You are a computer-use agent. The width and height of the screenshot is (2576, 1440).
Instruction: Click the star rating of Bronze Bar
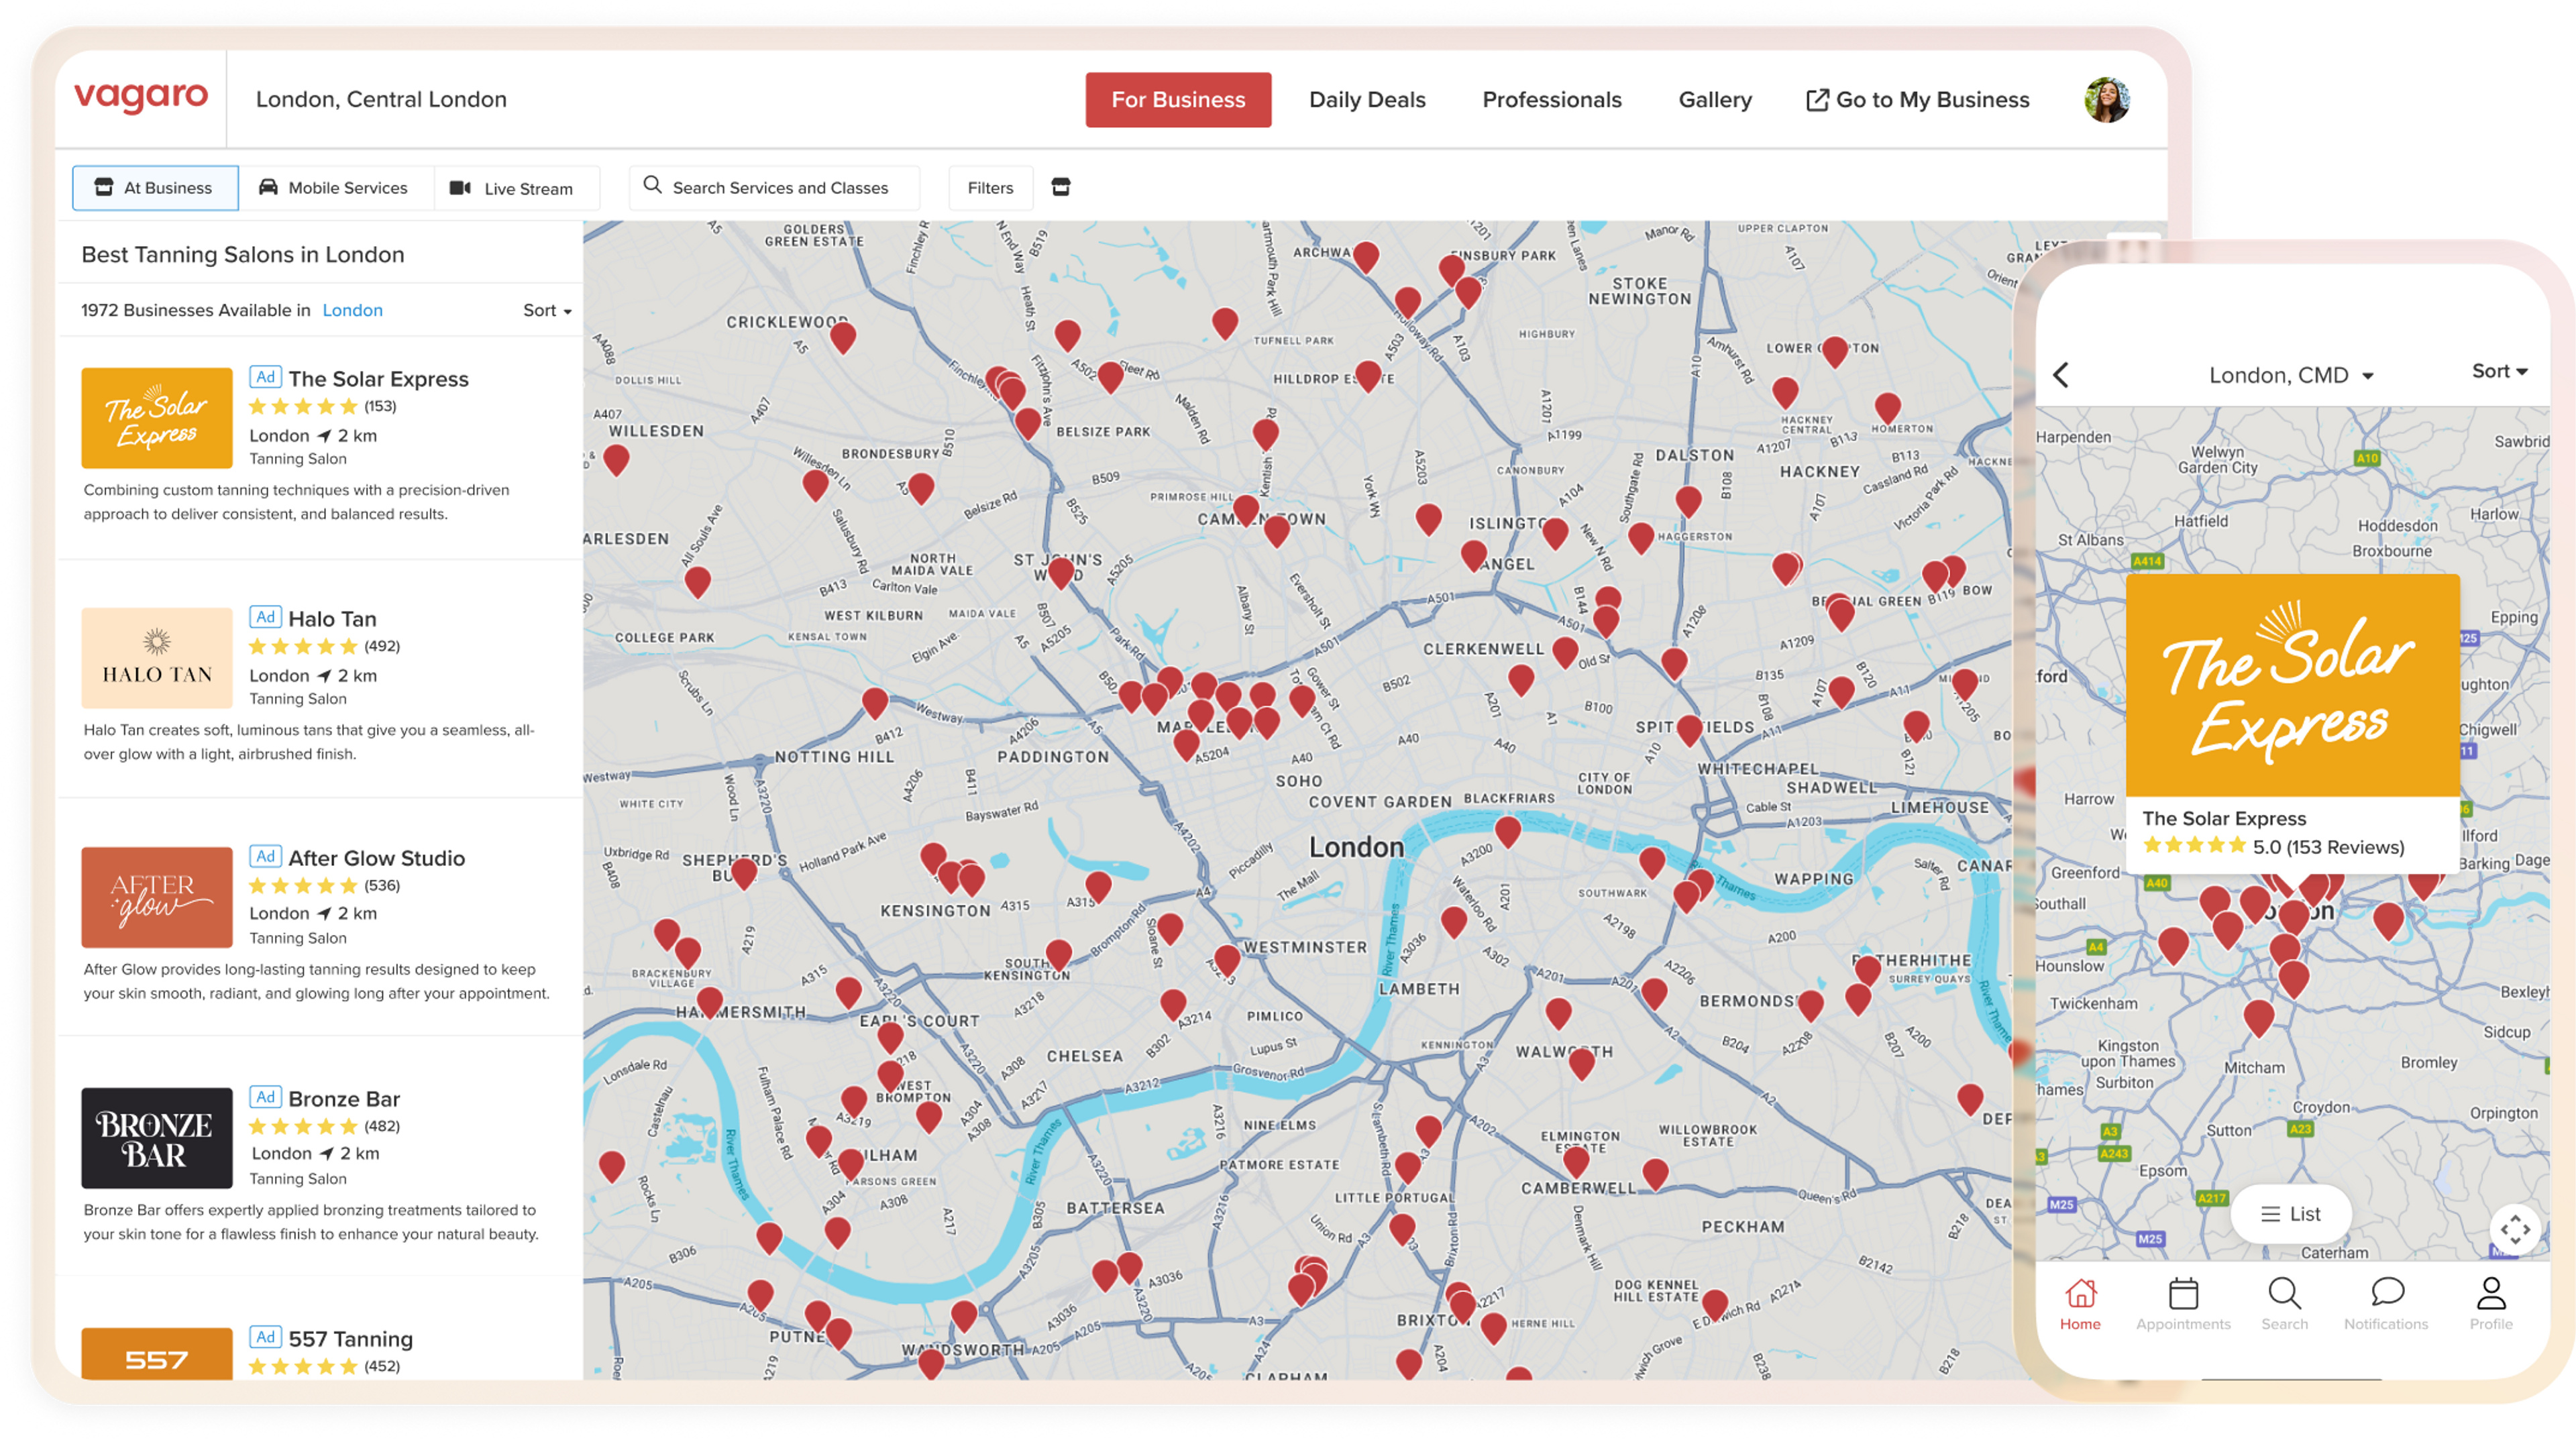302,1126
